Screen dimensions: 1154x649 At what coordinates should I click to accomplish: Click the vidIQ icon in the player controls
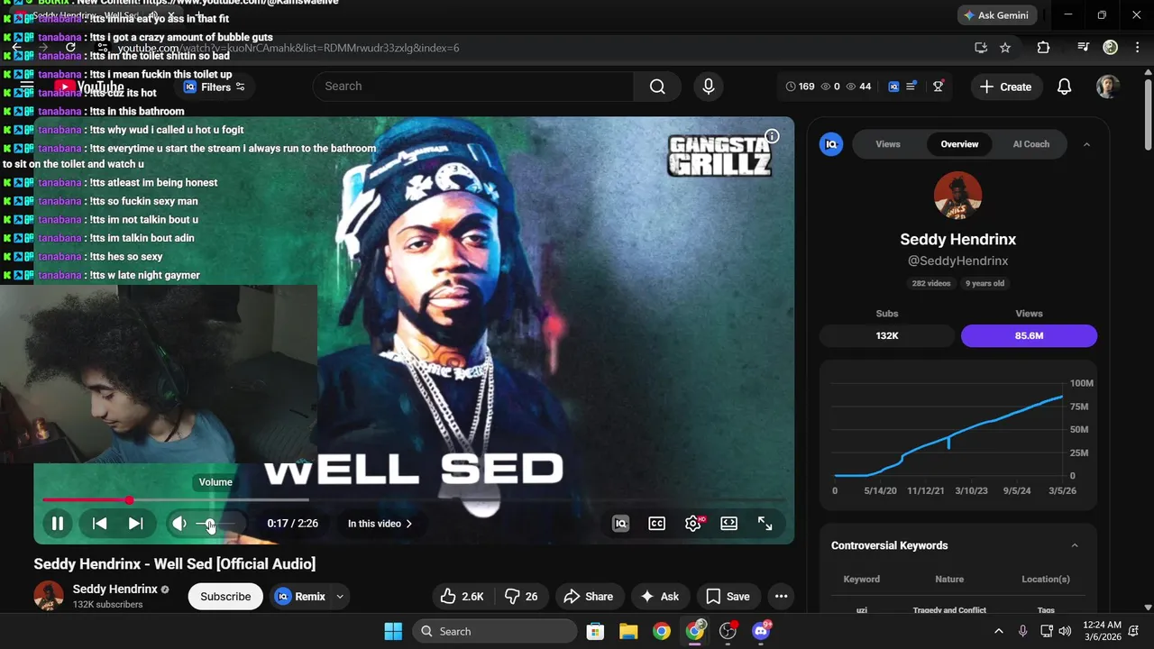point(620,524)
